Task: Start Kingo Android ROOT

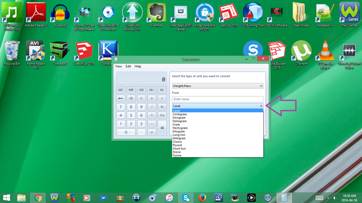Action: click(x=205, y=12)
